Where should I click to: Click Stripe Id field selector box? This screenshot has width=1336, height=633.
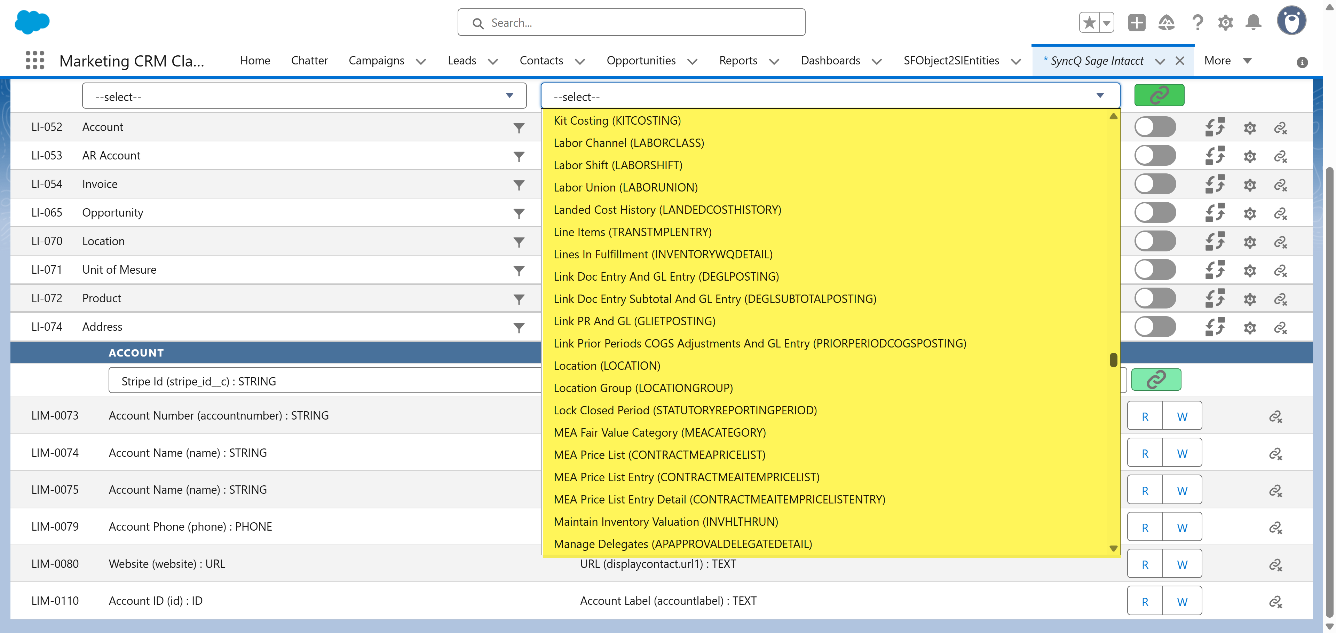pos(325,381)
